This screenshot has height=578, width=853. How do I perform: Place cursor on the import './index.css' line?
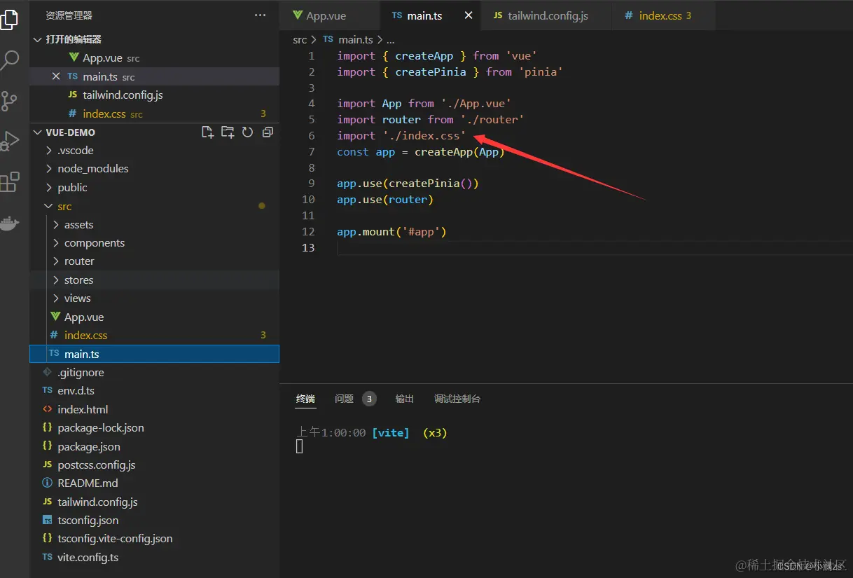pyautogui.click(x=401, y=135)
